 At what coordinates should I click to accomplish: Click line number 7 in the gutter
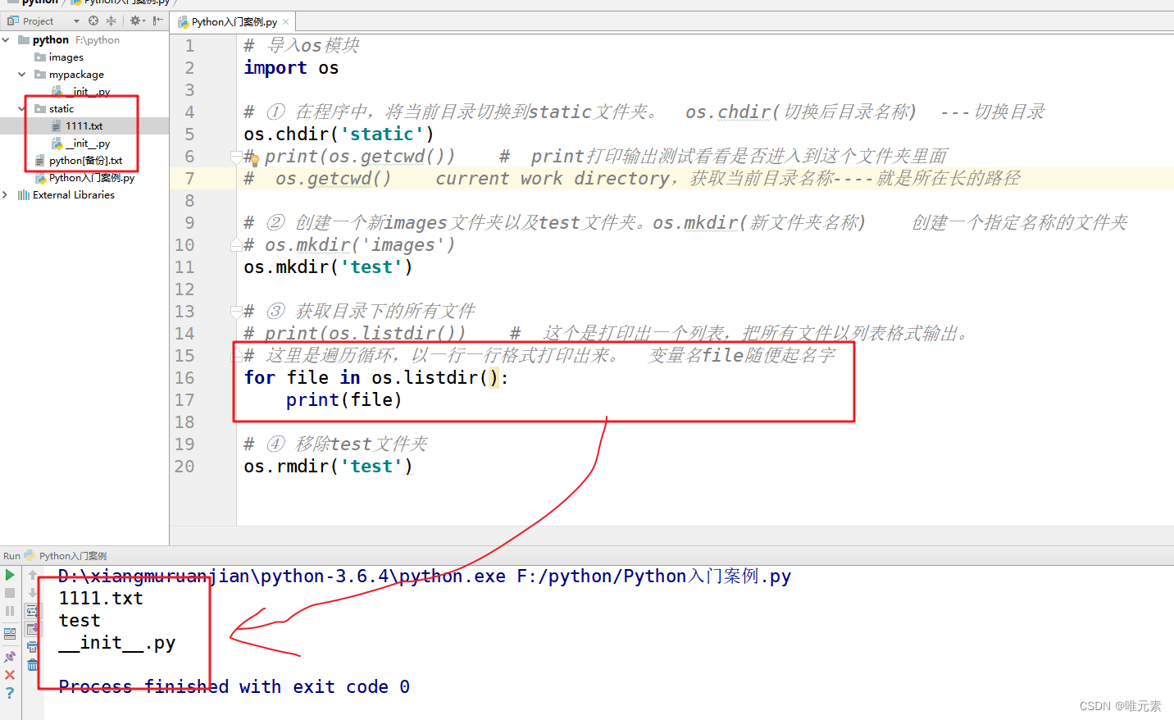tap(189, 179)
